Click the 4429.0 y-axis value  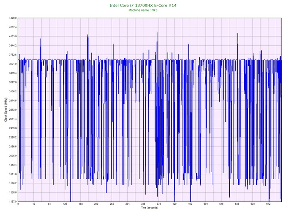(13, 18)
